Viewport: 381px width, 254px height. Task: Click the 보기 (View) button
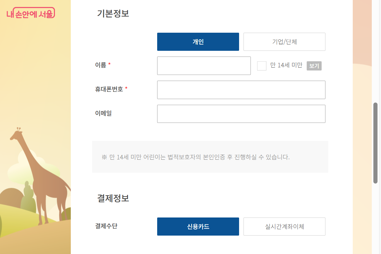(314, 66)
